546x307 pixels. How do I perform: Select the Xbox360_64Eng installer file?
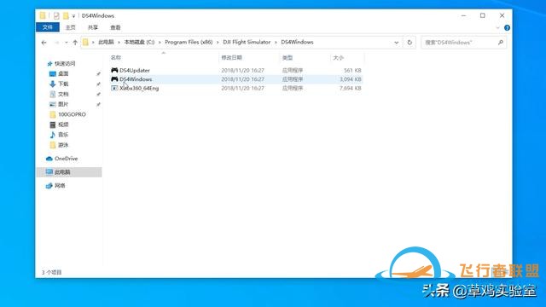(x=236, y=89)
